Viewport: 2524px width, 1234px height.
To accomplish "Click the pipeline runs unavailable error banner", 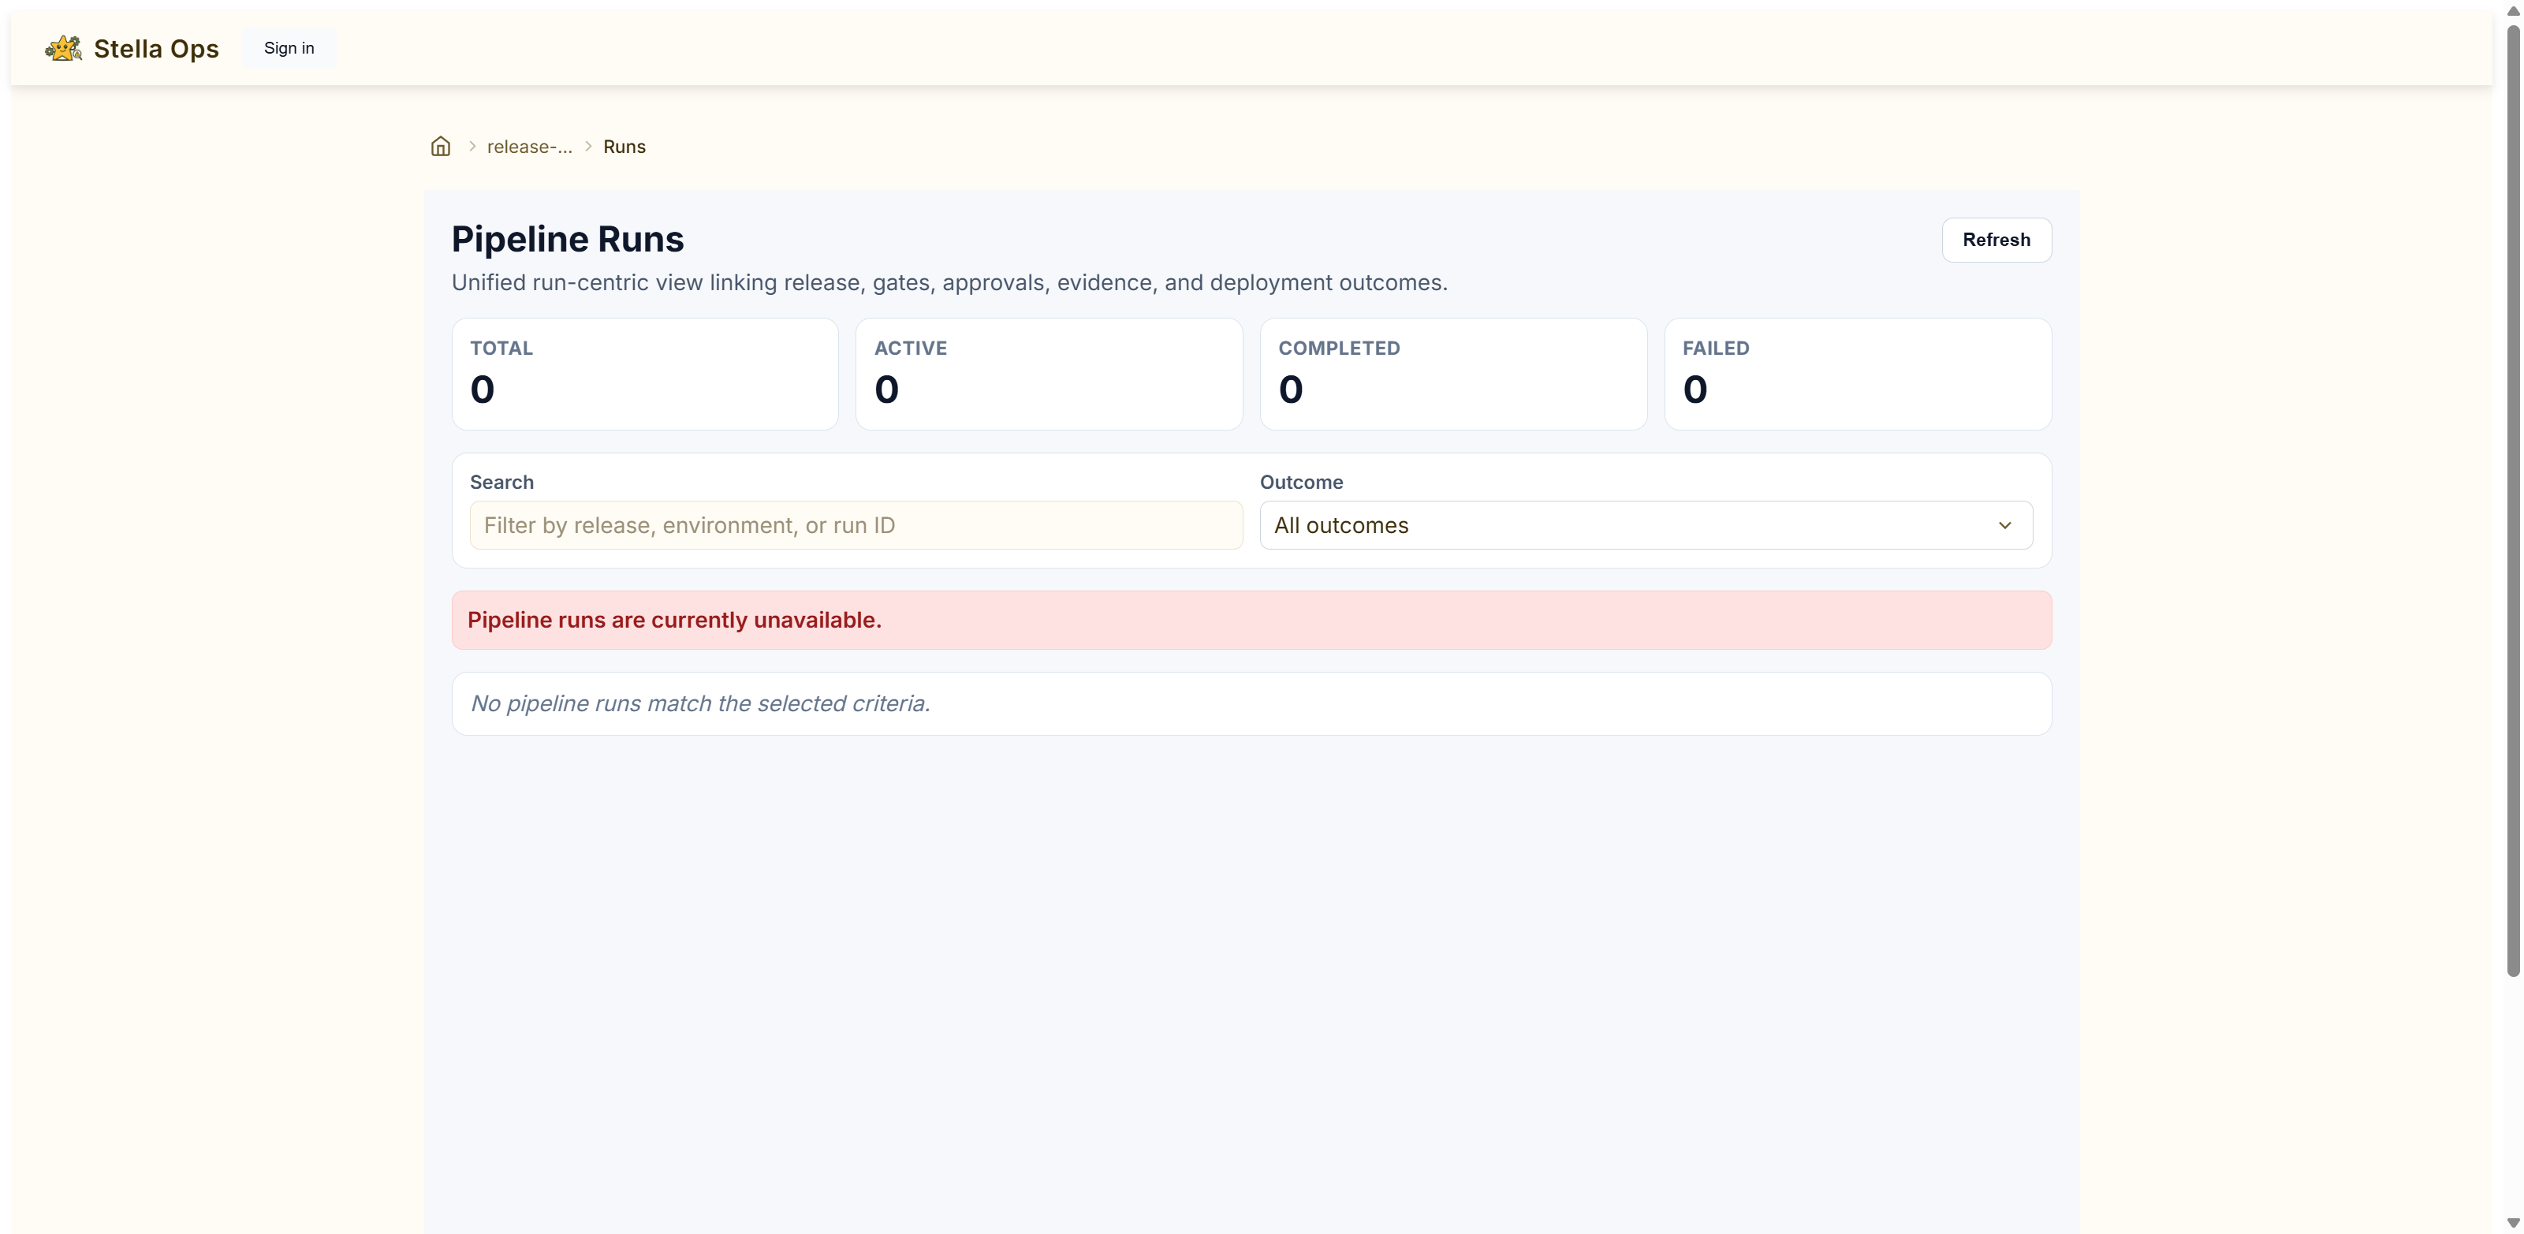I will click(1251, 620).
